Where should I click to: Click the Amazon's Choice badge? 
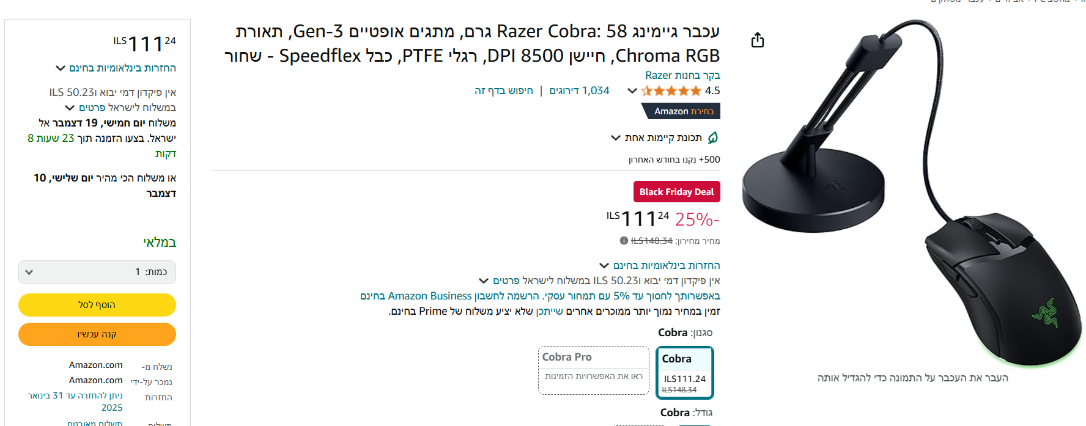(683, 111)
